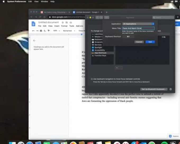This screenshot has height=144, width=180.
Task: Star the Google Docs document
Action: [62, 22]
